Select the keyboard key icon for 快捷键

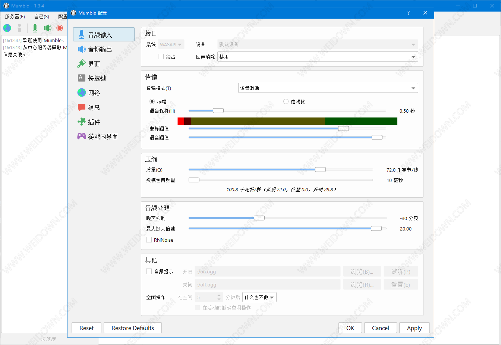click(82, 78)
